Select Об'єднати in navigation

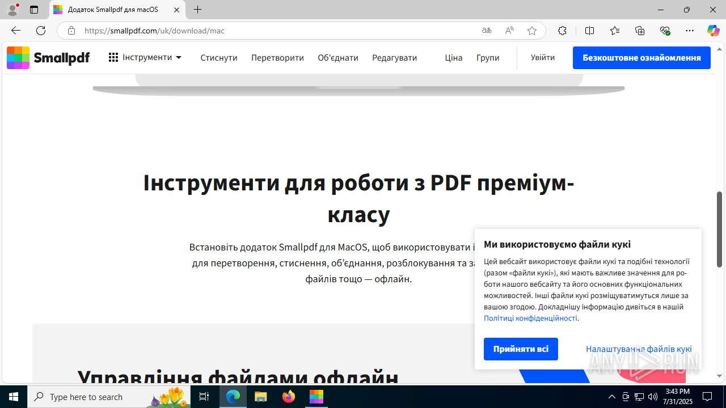point(338,58)
